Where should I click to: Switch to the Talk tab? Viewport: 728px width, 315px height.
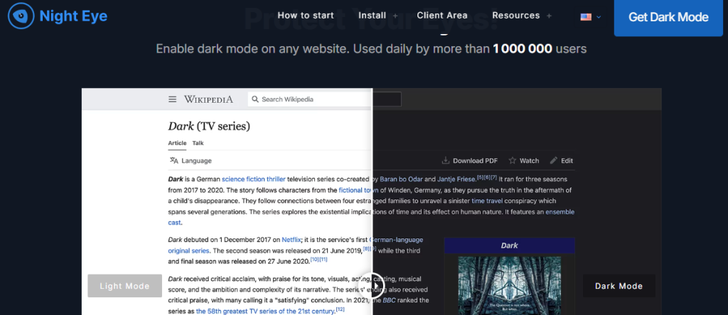pos(198,143)
